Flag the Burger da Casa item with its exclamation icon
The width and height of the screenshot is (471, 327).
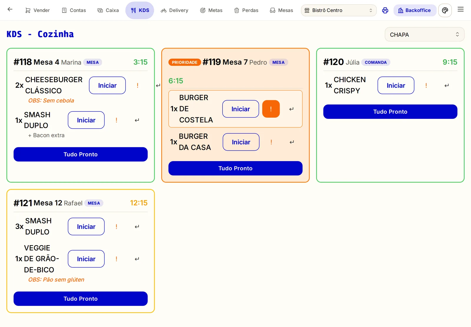point(271,142)
